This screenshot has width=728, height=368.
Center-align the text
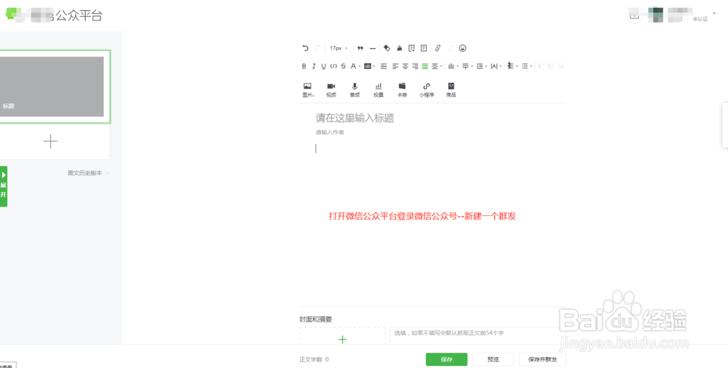pyautogui.click(x=405, y=66)
